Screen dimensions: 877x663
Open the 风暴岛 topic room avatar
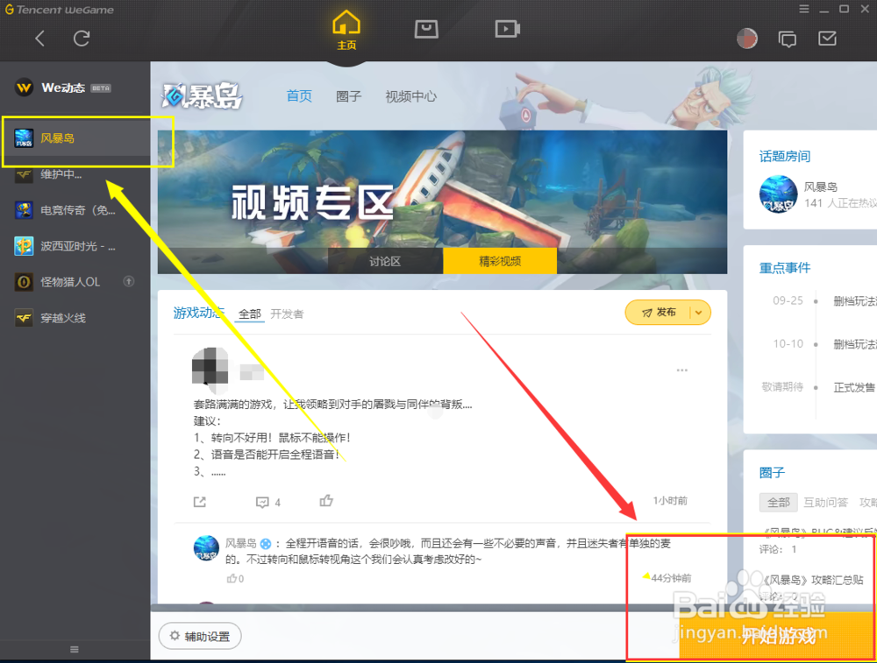click(x=778, y=194)
